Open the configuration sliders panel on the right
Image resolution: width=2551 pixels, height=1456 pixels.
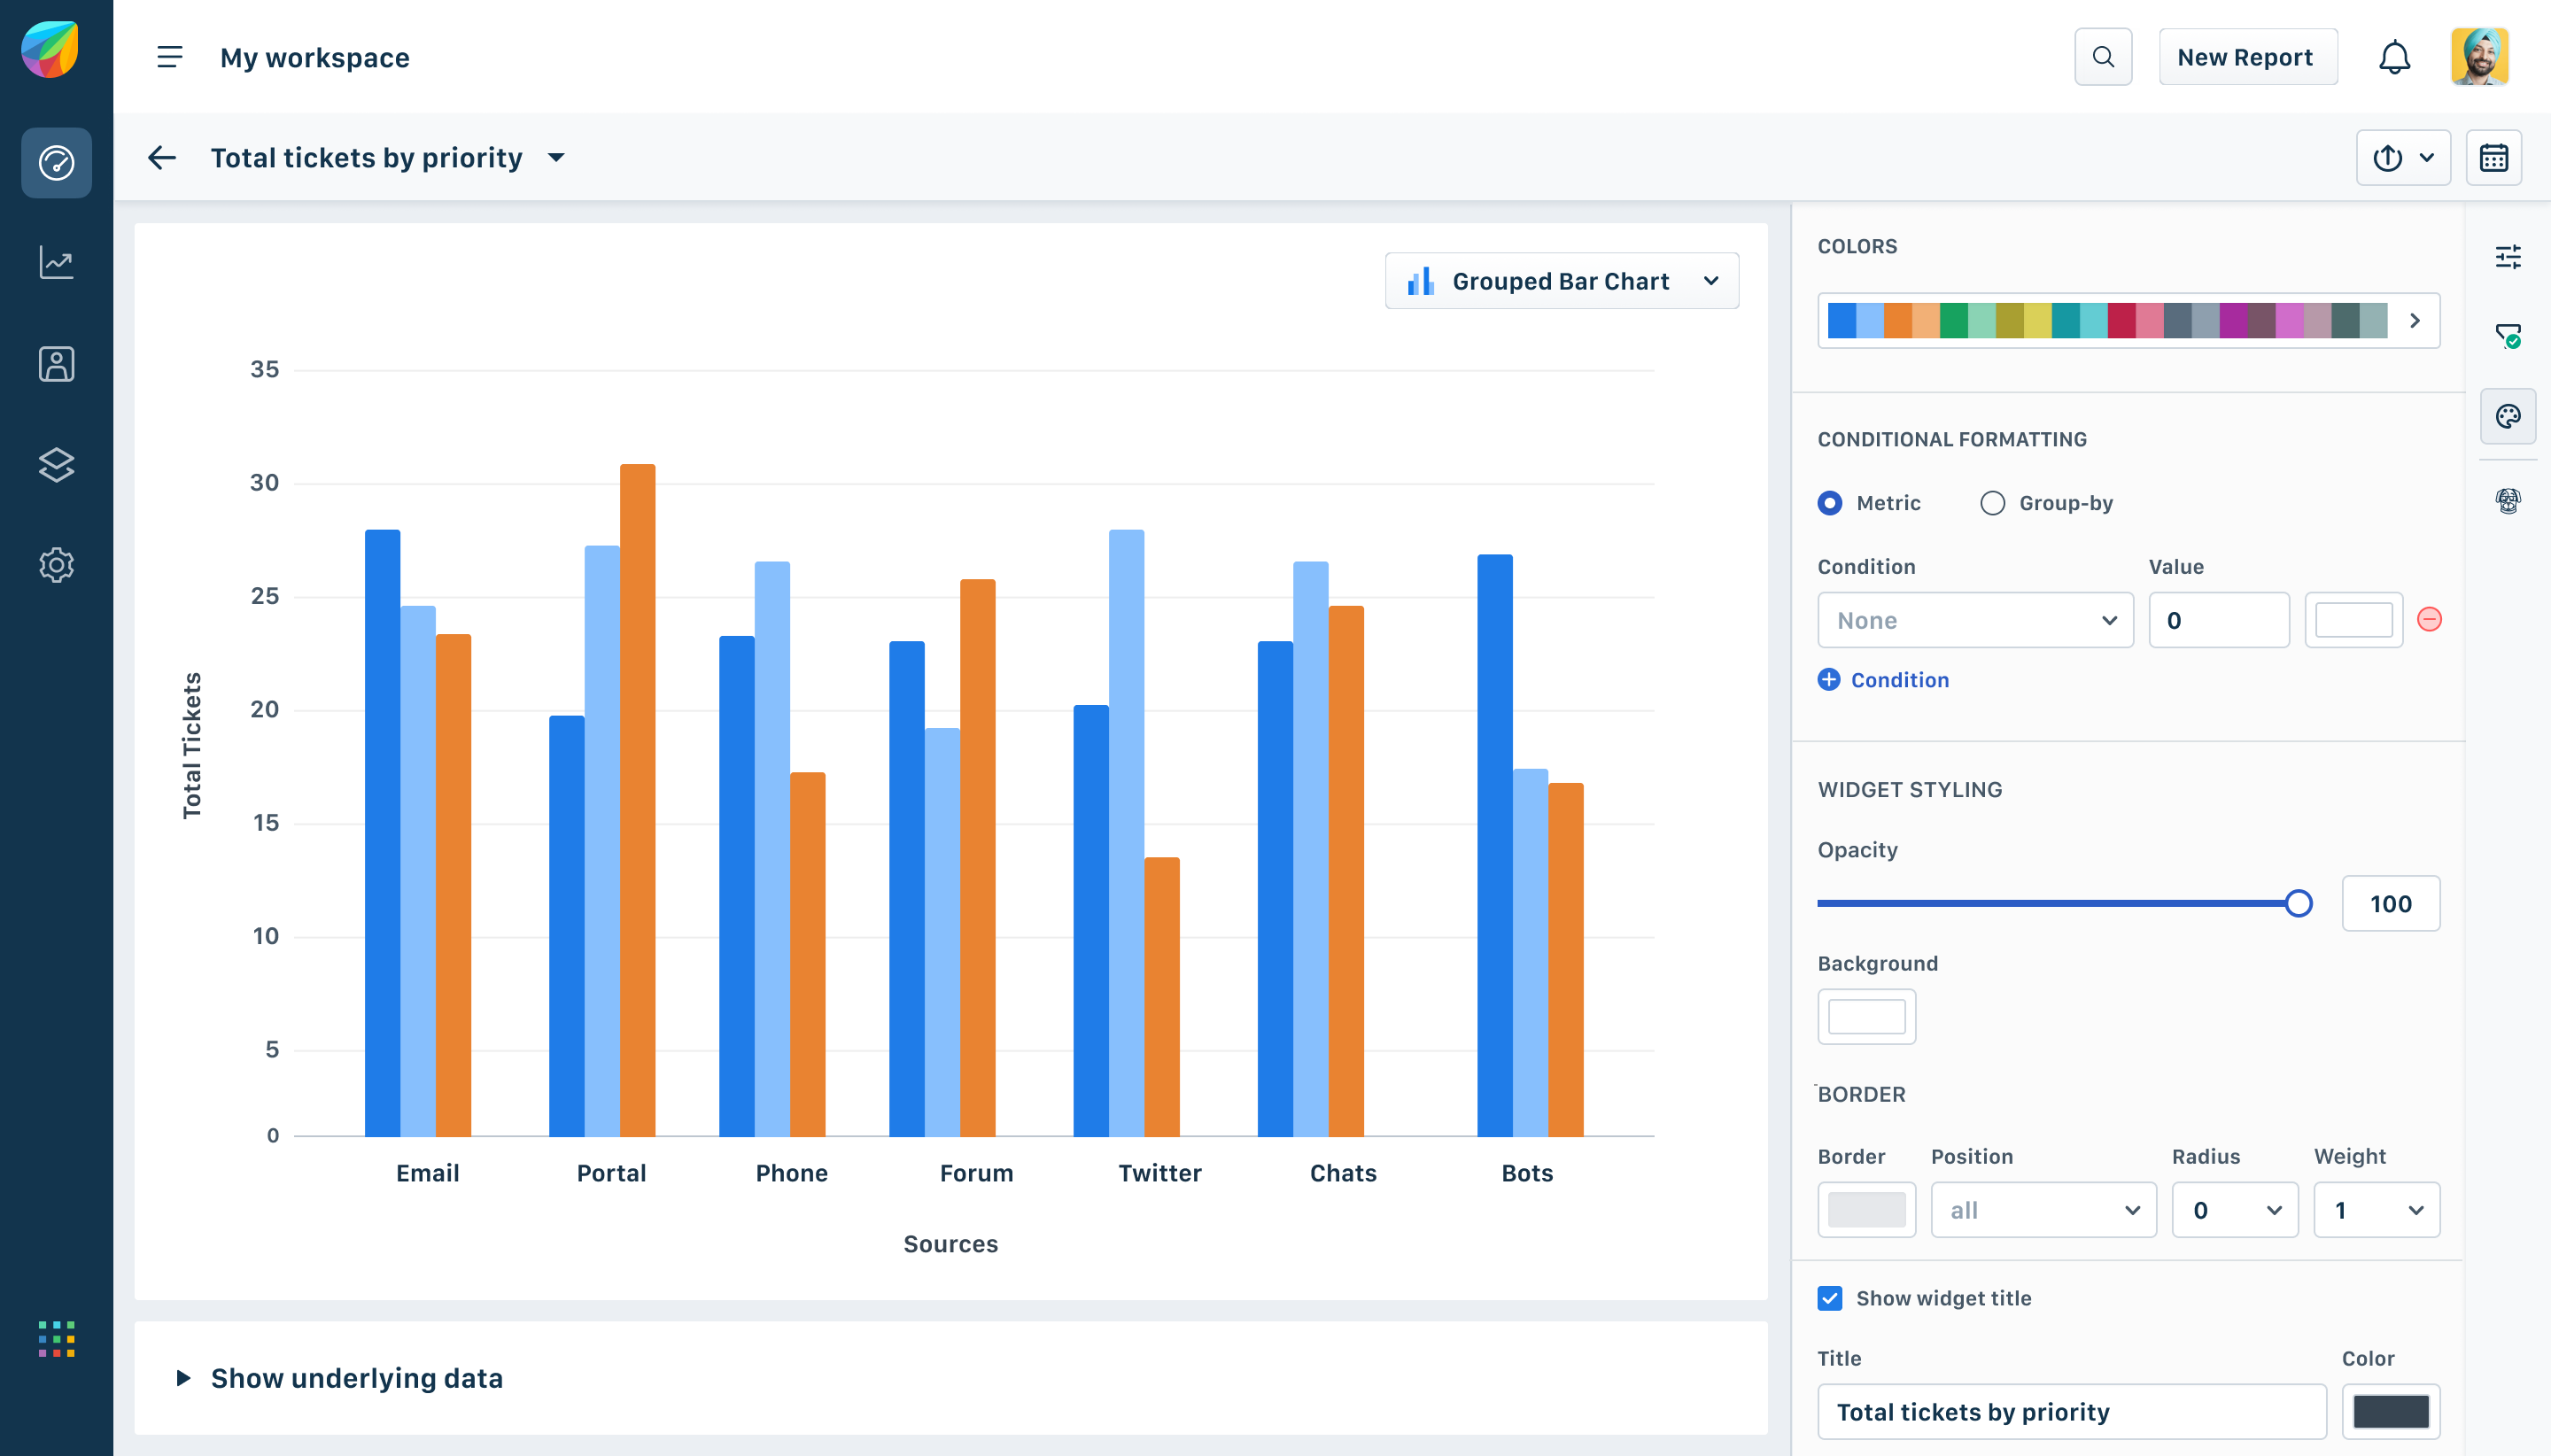[x=2510, y=257]
